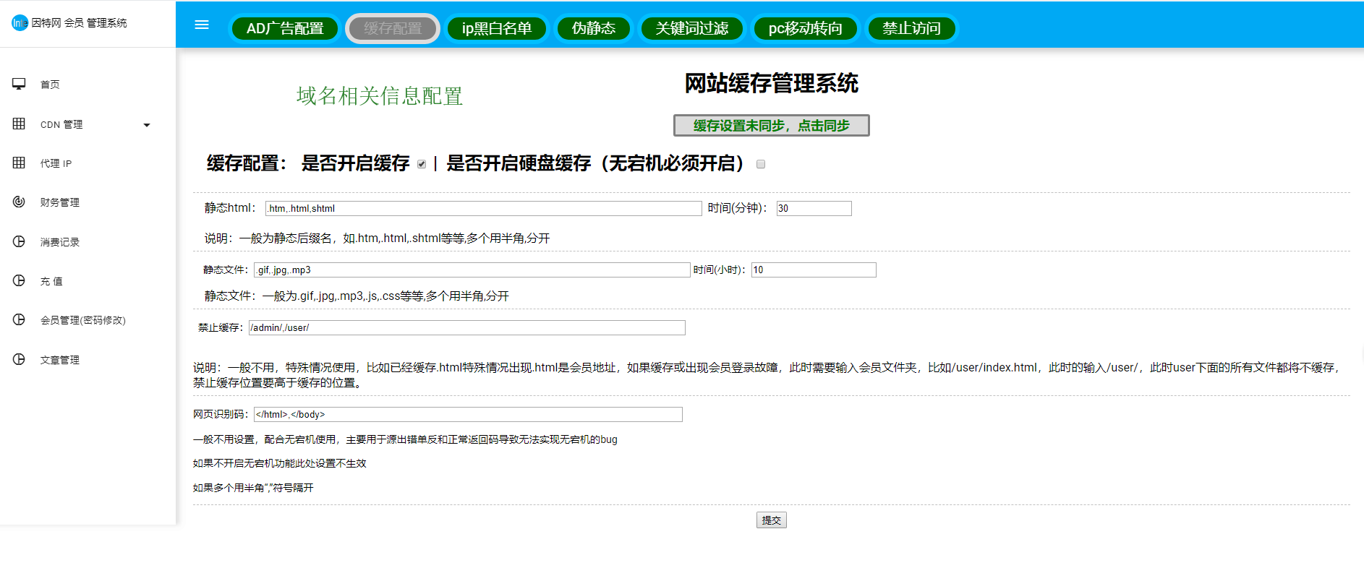This screenshot has height=568, width=1364.
Task: Click the 禁止缓存 path input field
Action: coord(466,327)
